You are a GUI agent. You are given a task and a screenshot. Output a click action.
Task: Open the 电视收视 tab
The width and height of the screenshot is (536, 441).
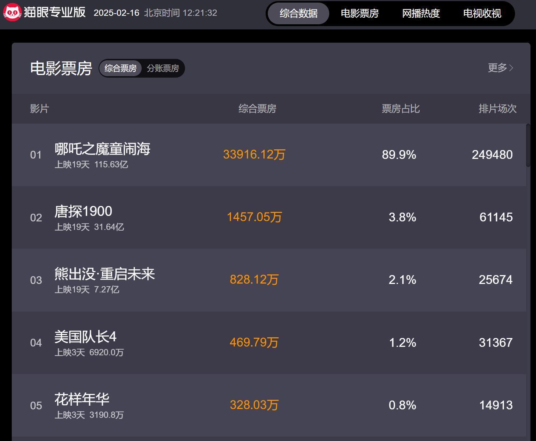point(482,14)
